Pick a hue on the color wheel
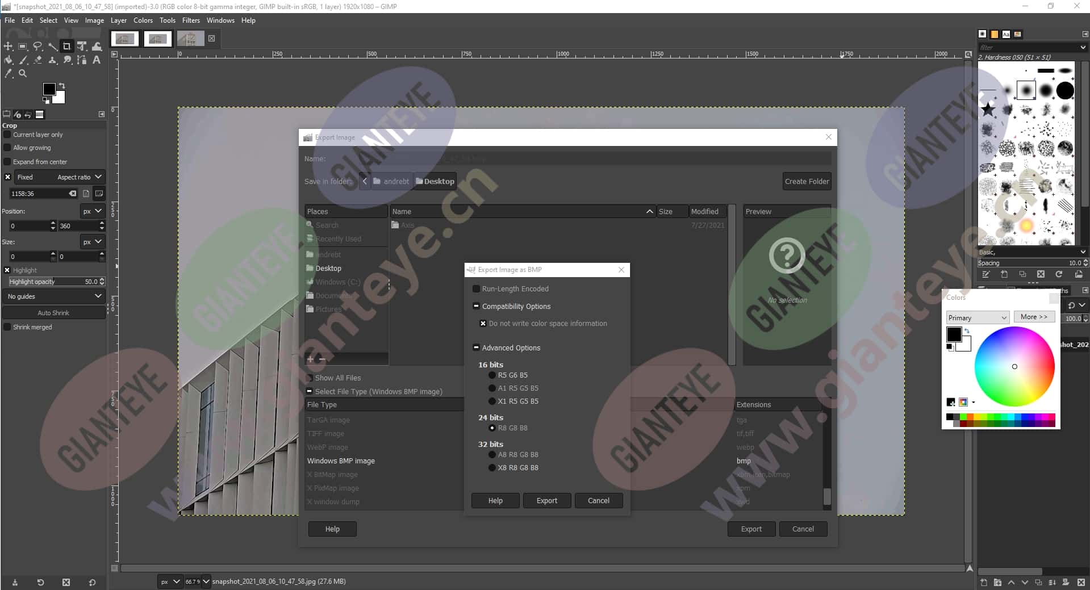 coord(1014,366)
